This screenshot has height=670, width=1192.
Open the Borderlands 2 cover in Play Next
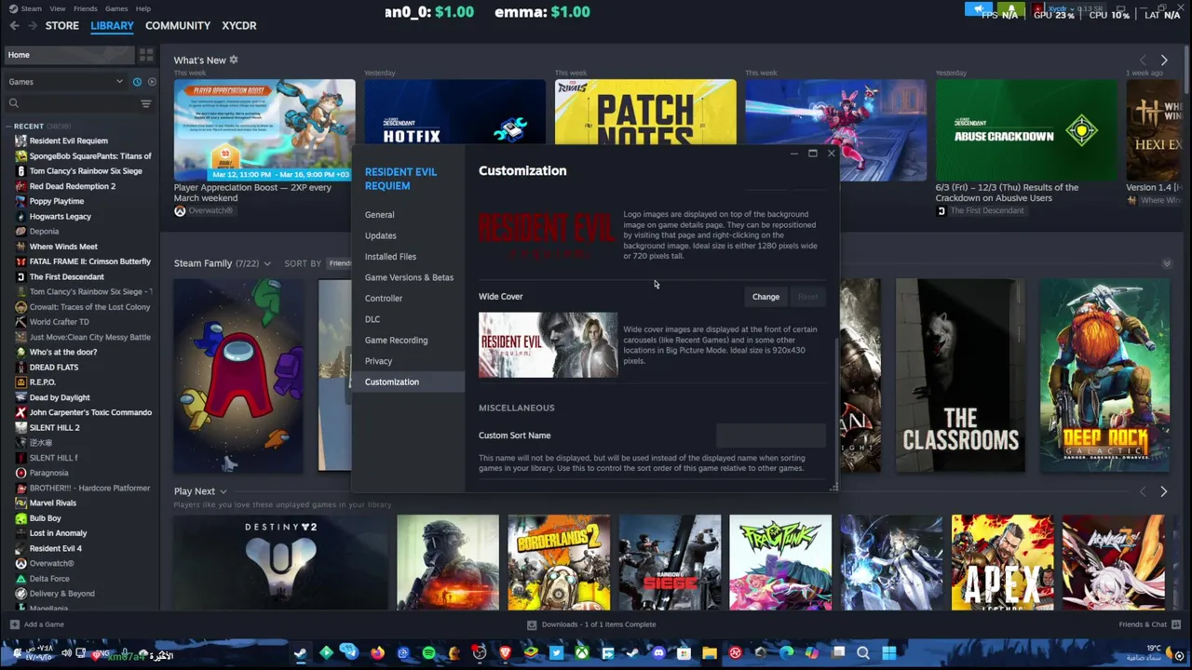click(x=559, y=562)
